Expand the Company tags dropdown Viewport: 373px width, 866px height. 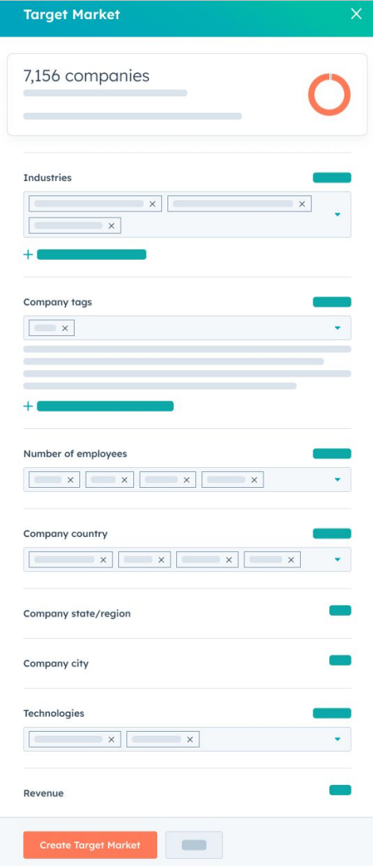[x=338, y=328]
